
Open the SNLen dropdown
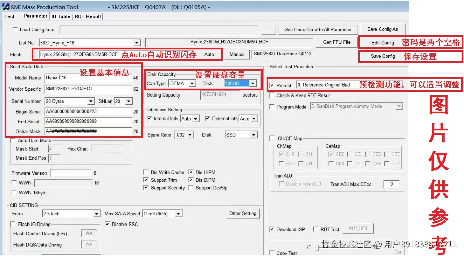pyautogui.click(x=129, y=101)
